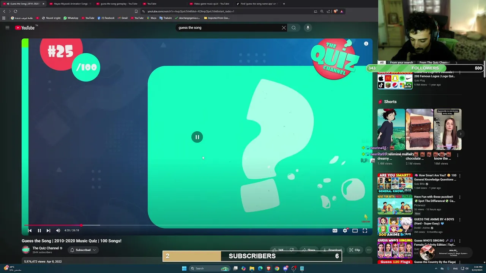Screen dimensions: 486x273
Task: Open the Task View taskbar icon
Action: click(235, 268)
